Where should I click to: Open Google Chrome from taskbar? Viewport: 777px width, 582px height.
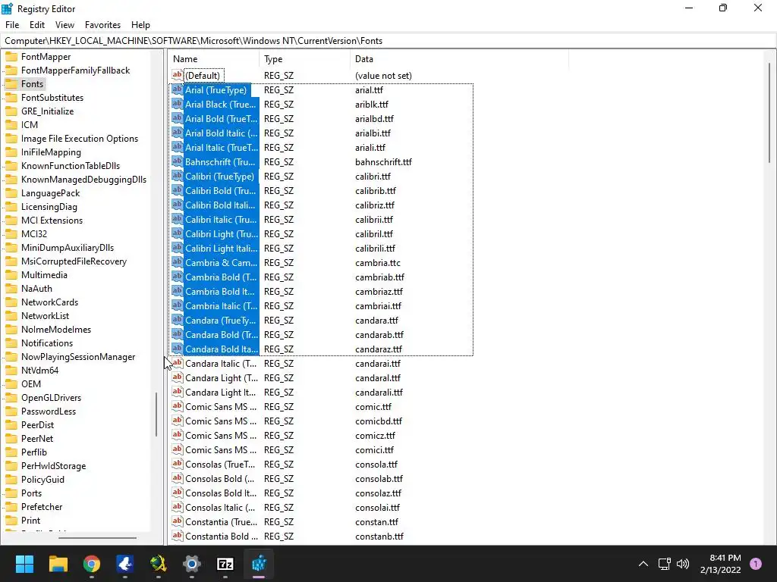coord(92,563)
